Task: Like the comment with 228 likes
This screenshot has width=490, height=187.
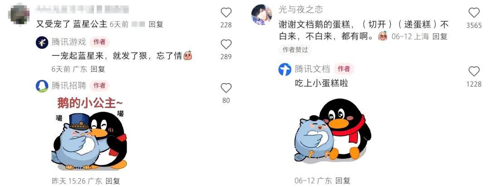Action: (226, 13)
